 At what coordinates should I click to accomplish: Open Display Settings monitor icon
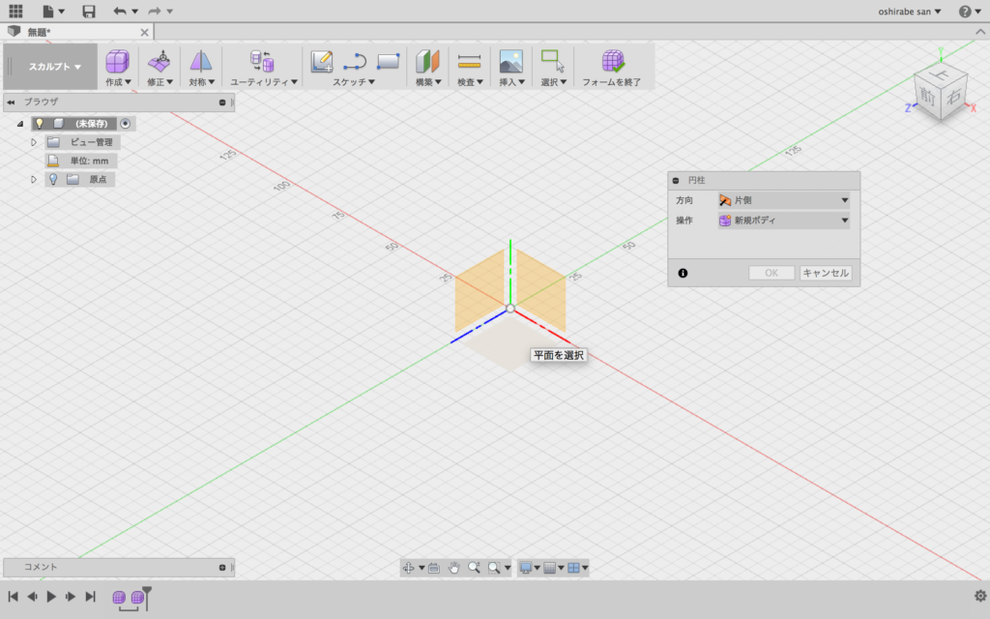pos(525,568)
